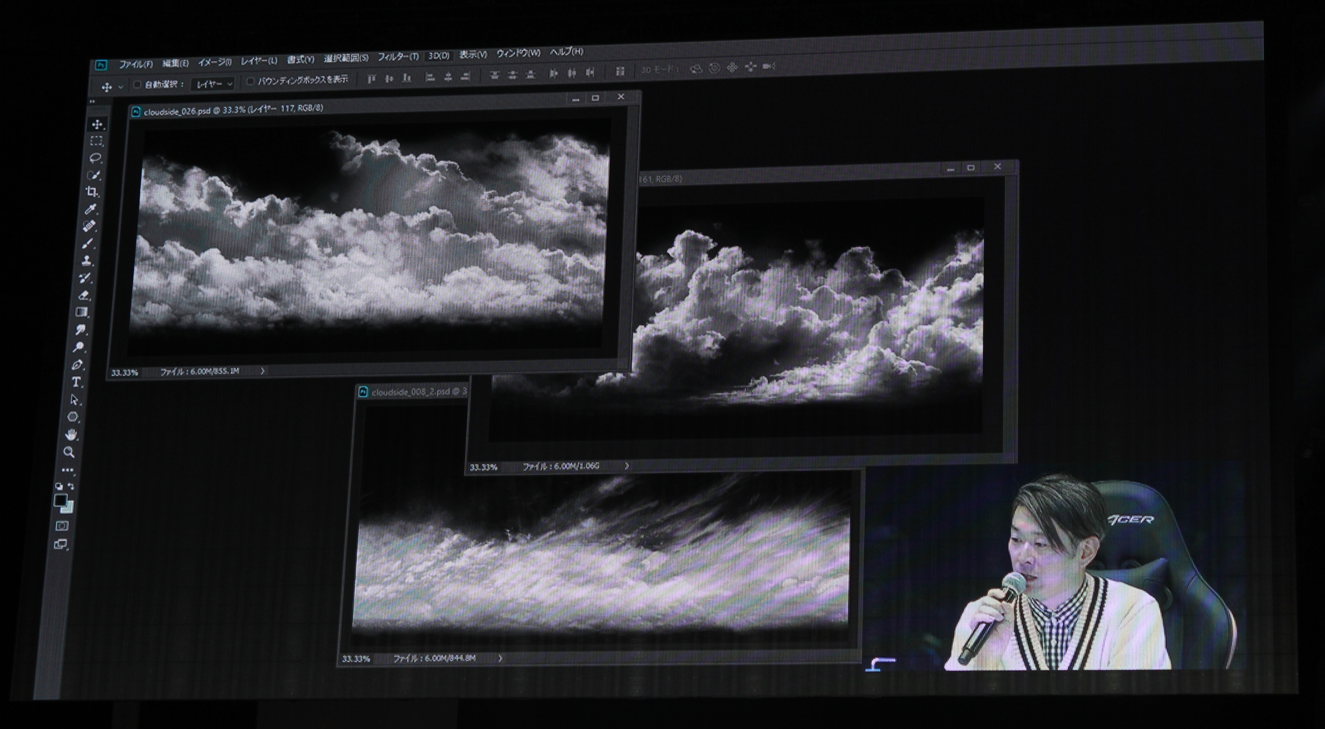The width and height of the screenshot is (1325, 729).
Task: Select the Hand tool
Action: pyautogui.click(x=71, y=434)
